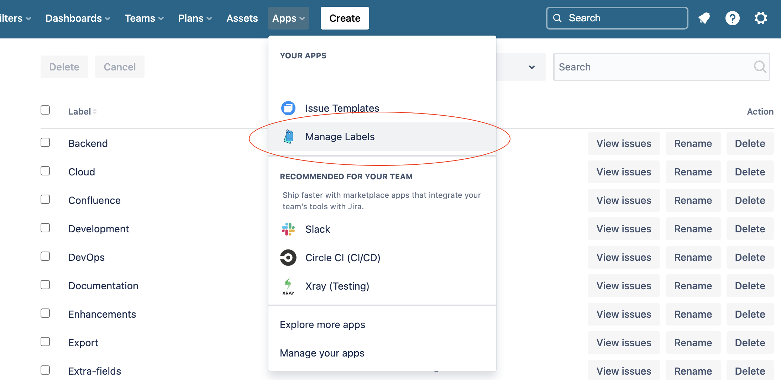The height and width of the screenshot is (380, 781).
Task: View issues for the DevOps label
Action: [x=624, y=257]
